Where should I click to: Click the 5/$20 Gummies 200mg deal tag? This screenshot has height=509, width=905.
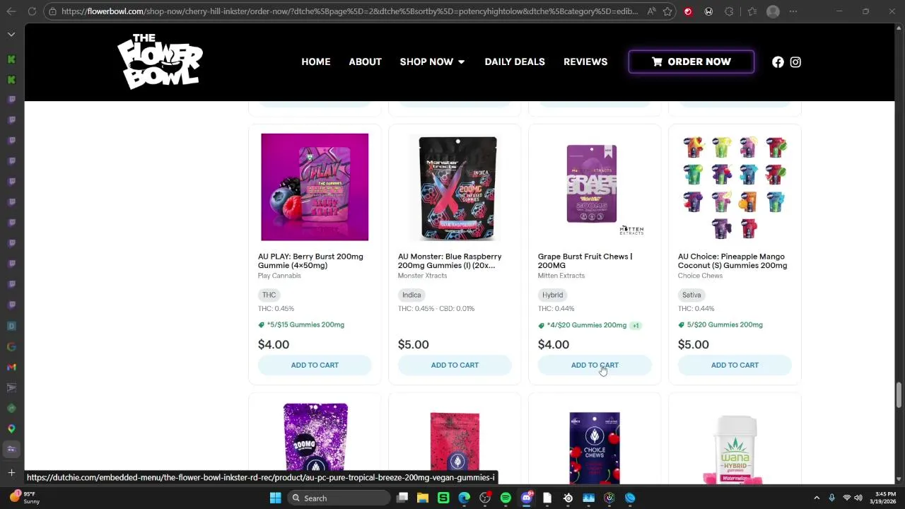[x=720, y=324]
